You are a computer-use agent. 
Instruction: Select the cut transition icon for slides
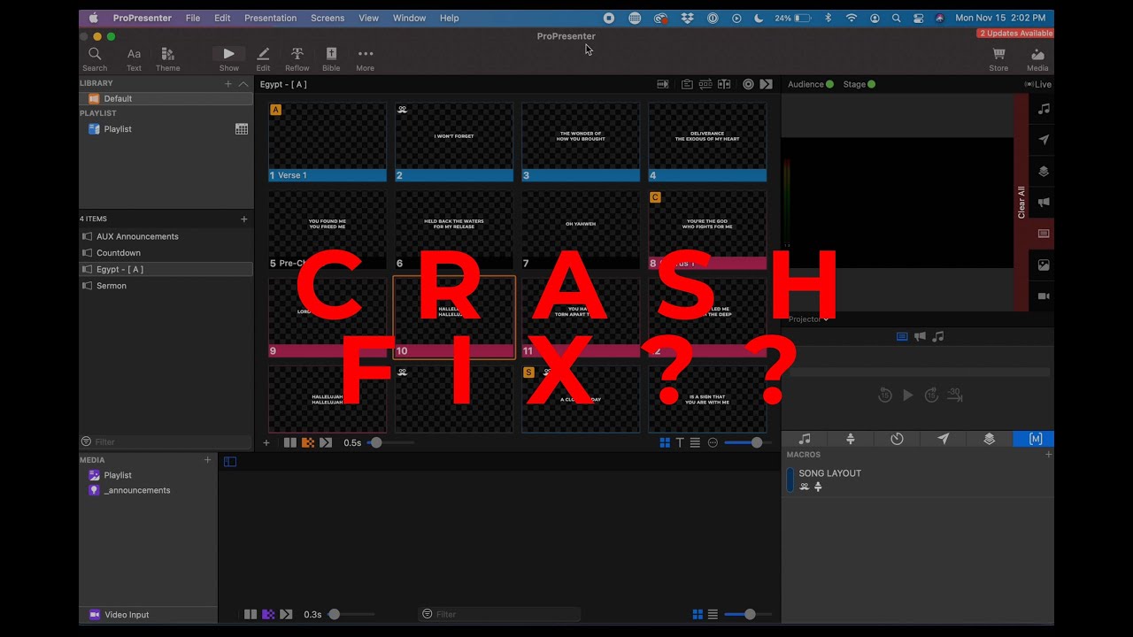289,442
